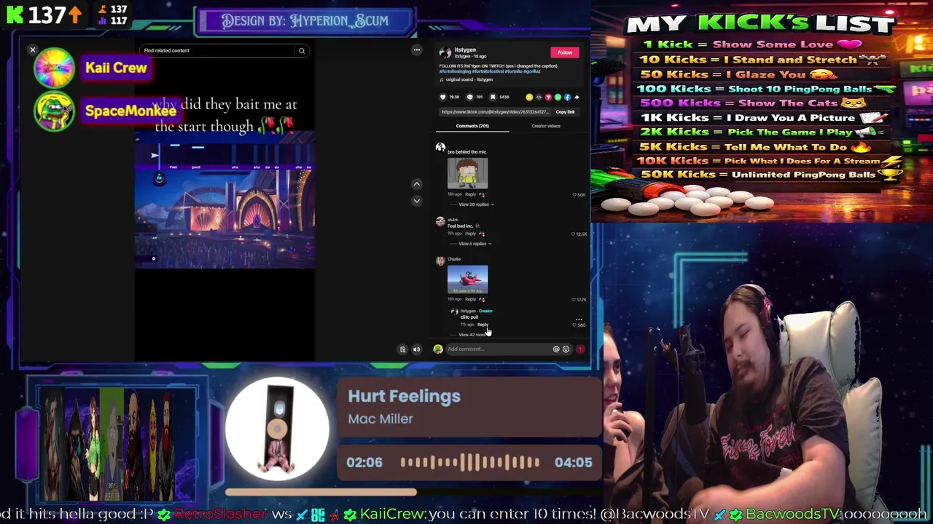Like the 'elite pull' reply with 580
This screenshot has height=524, width=933.
point(574,325)
